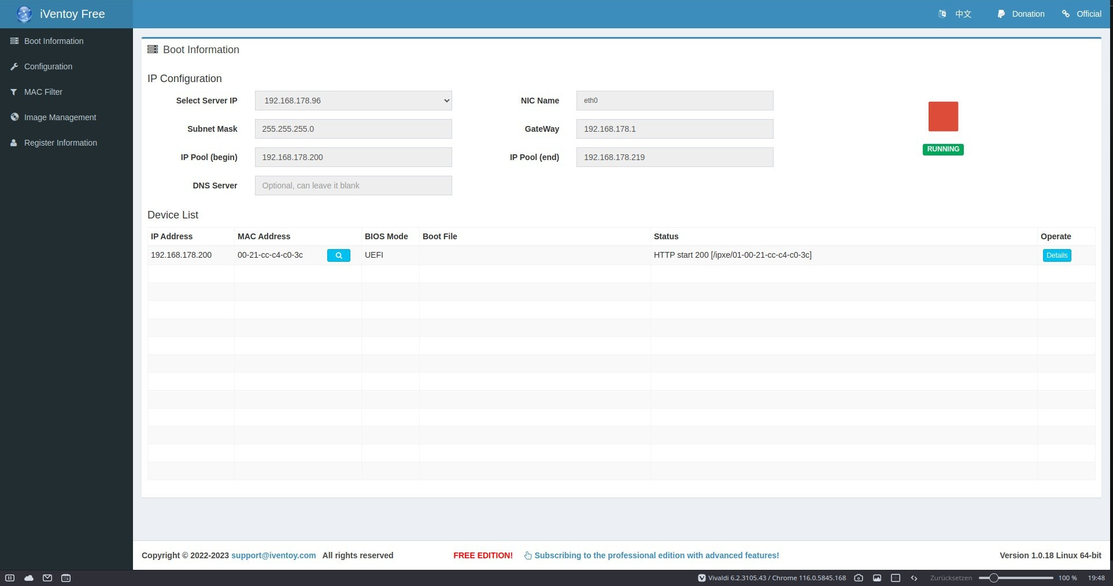The width and height of the screenshot is (1113, 586).
Task: Toggle images with the picture icon
Action: click(877, 578)
